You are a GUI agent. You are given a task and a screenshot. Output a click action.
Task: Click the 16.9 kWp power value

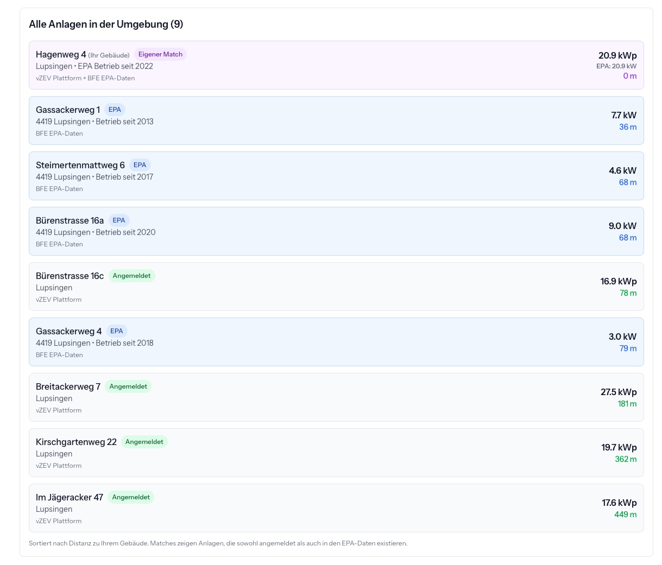618,281
